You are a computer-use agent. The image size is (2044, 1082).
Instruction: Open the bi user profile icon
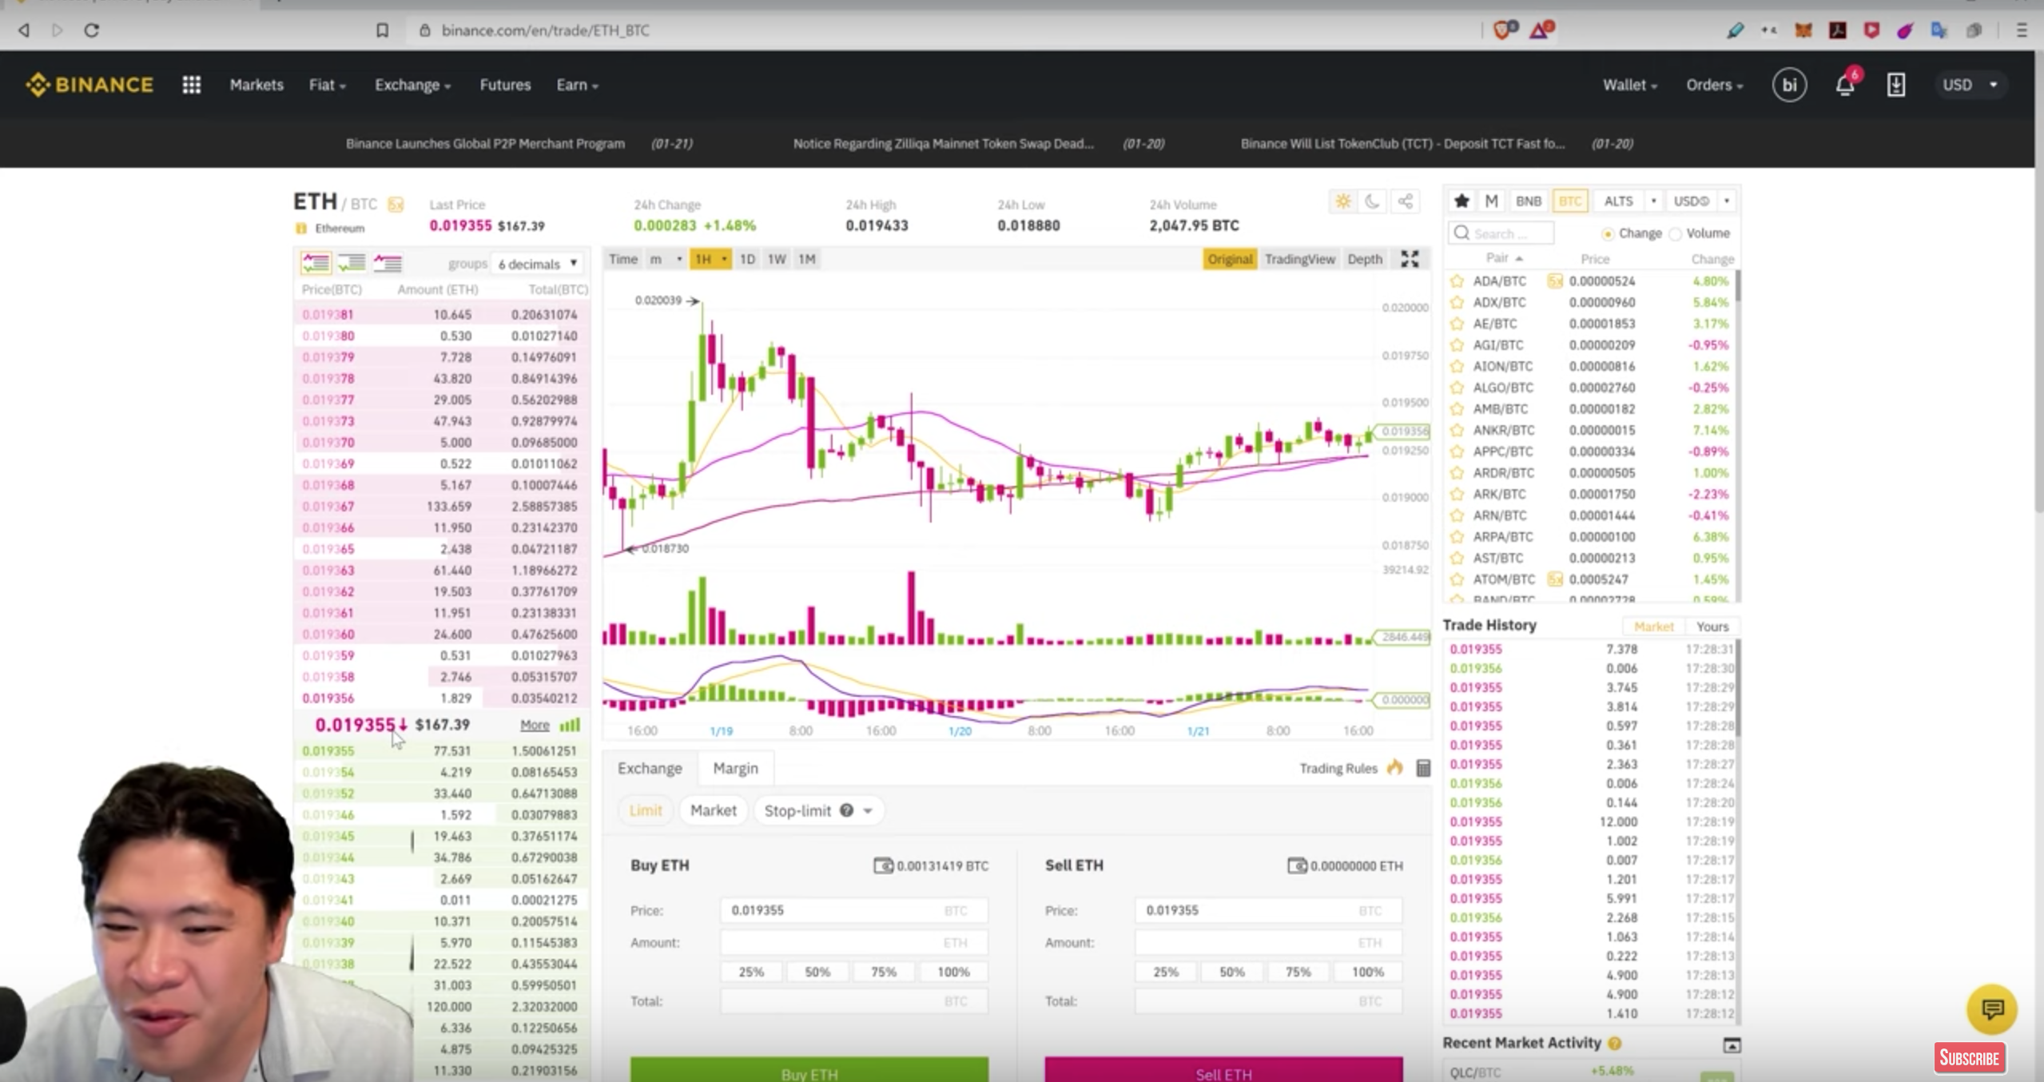tap(1789, 85)
